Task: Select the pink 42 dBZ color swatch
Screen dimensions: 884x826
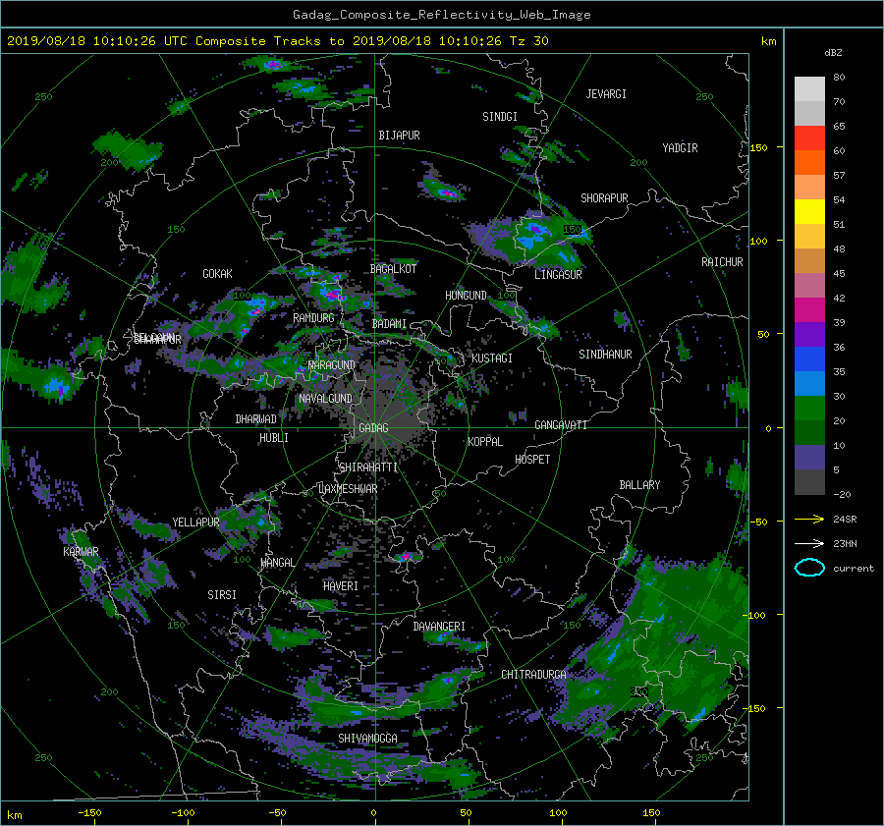Action: pos(809,286)
